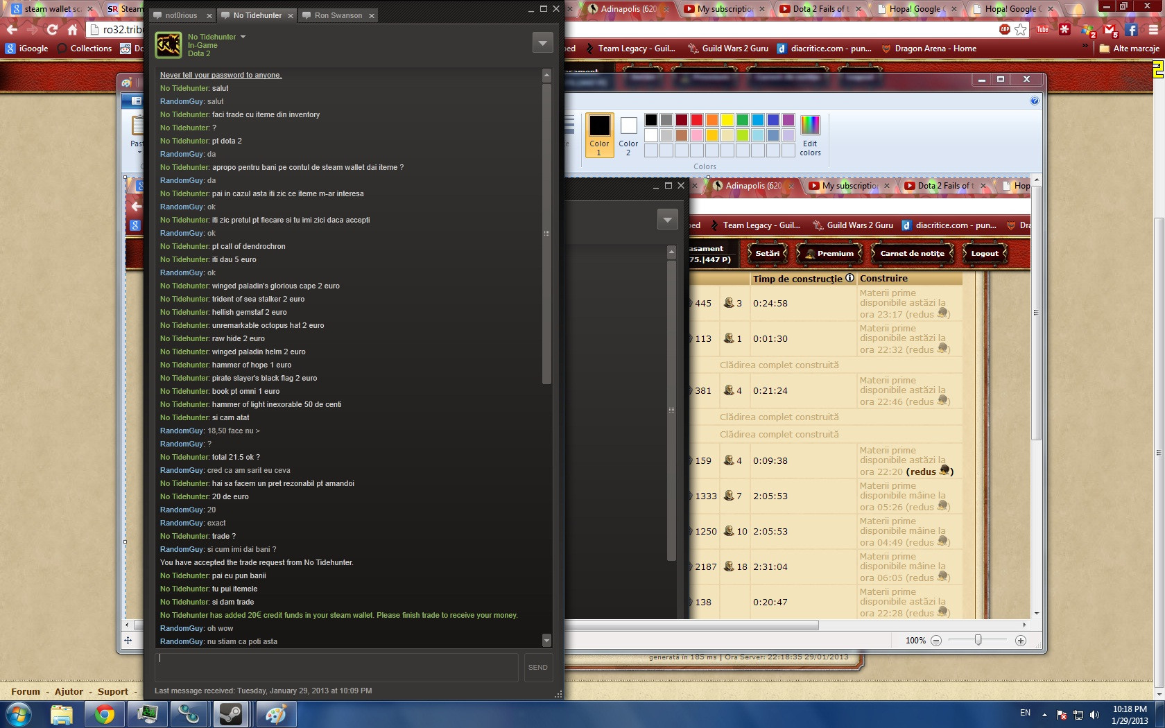Show hidden tray icons arrow
The height and width of the screenshot is (728, 1165).
pyautogui.click(x=1044, y=714)
